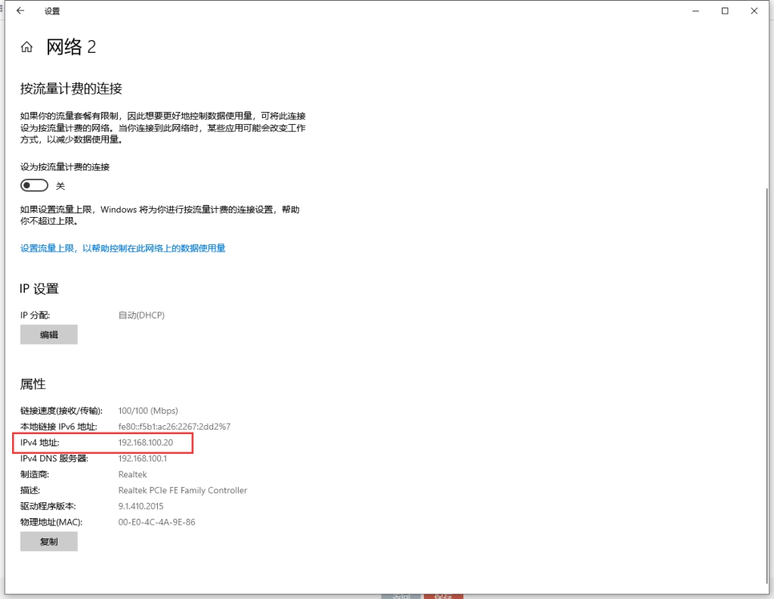Close the Settings window

click(754, 11)
